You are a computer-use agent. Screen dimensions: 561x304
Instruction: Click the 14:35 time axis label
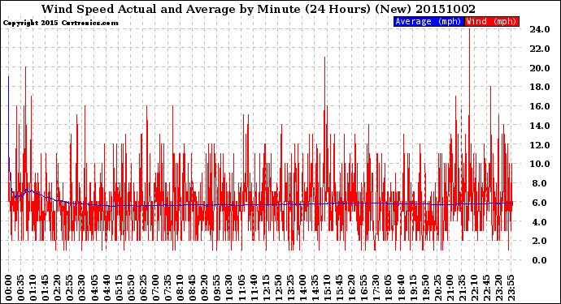coord(315,288)
